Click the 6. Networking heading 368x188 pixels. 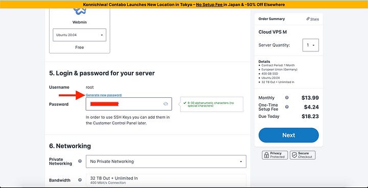click(70, 146)
